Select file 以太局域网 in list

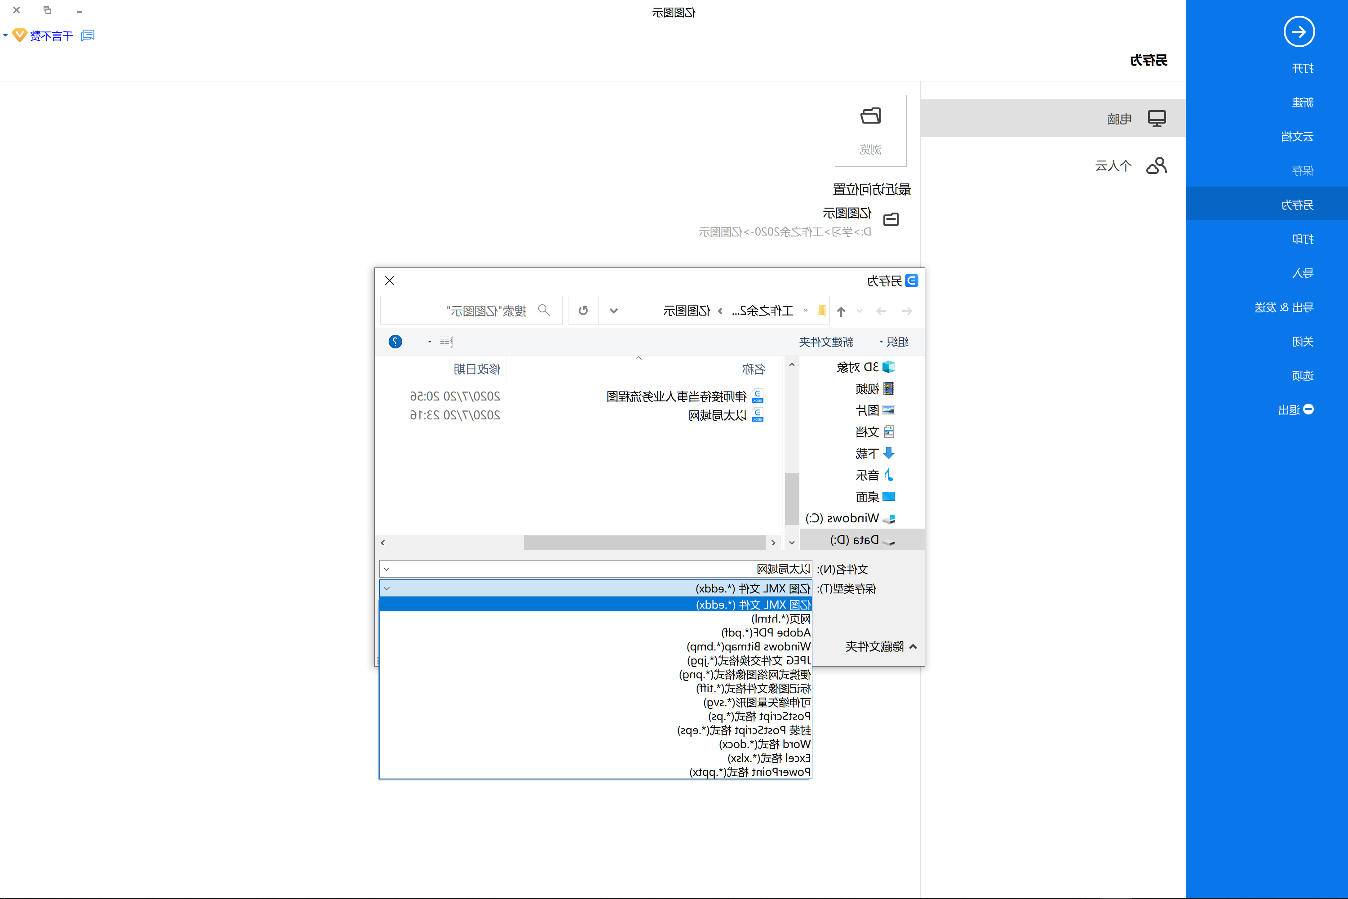coord(726,415)
